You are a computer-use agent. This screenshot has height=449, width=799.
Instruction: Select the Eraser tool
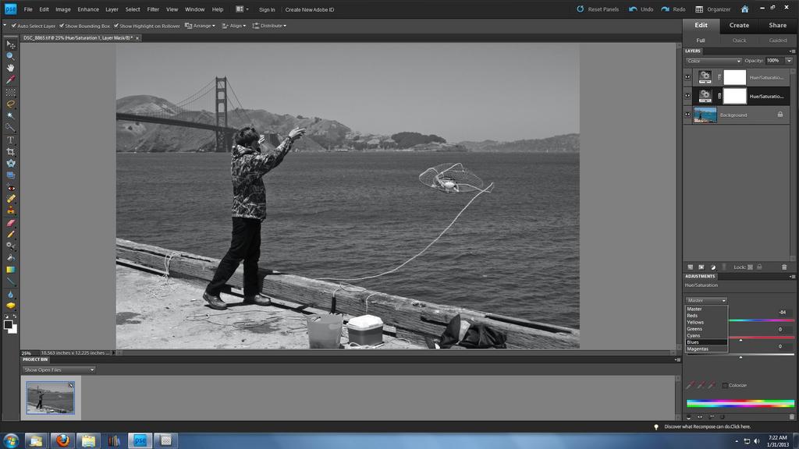tap(11, 222)
